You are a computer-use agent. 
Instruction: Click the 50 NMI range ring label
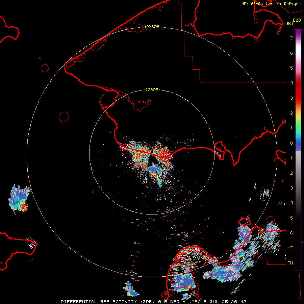click(152, 89)
